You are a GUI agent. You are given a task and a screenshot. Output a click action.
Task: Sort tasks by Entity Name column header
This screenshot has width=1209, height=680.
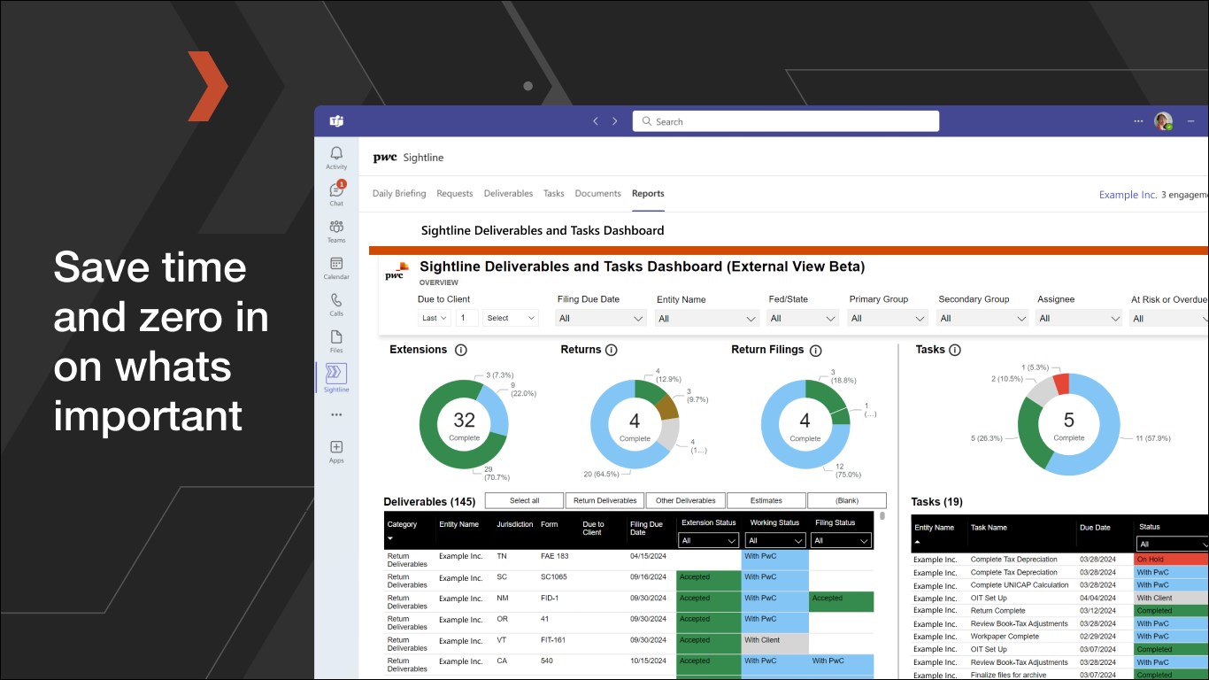(x=934, y=527)
